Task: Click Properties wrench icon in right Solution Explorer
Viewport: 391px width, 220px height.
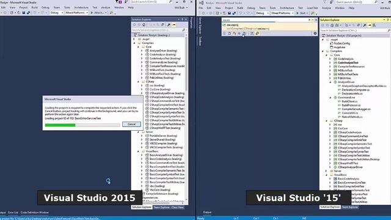Action: click(x=365, y=25)
